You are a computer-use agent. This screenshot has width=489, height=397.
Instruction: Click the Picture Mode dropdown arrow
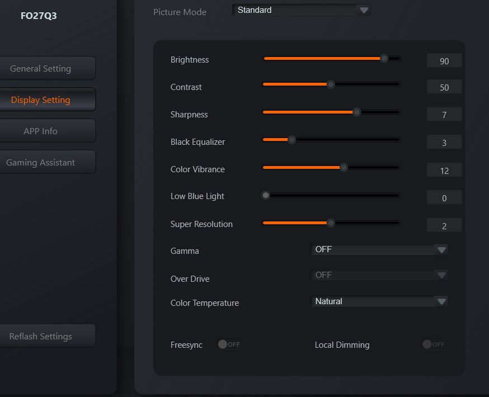[x=364, y=10]
